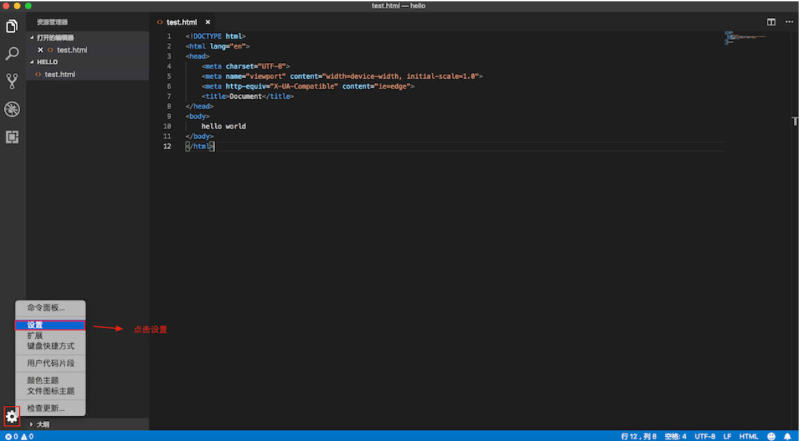Click the opening <body> tag line

point(197,116)
